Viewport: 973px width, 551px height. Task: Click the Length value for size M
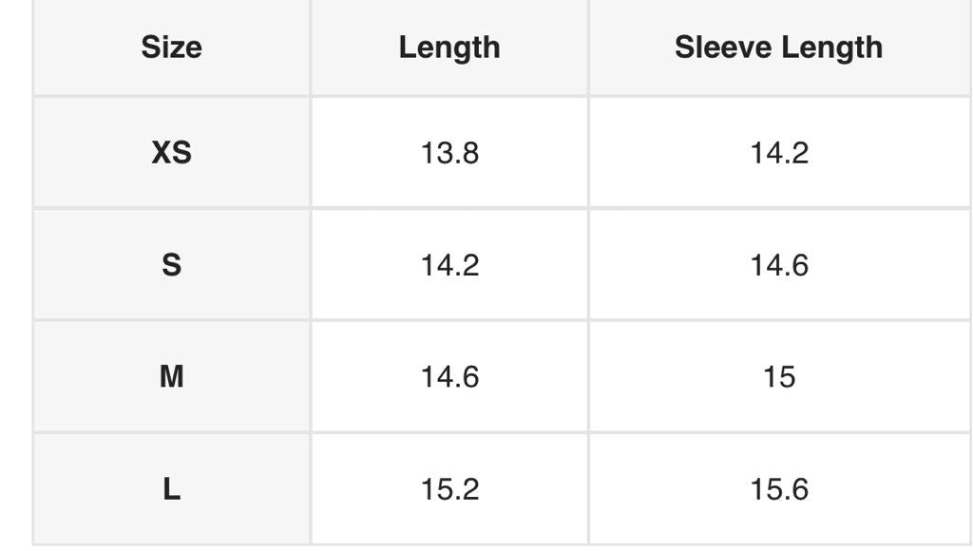(449, 376)
